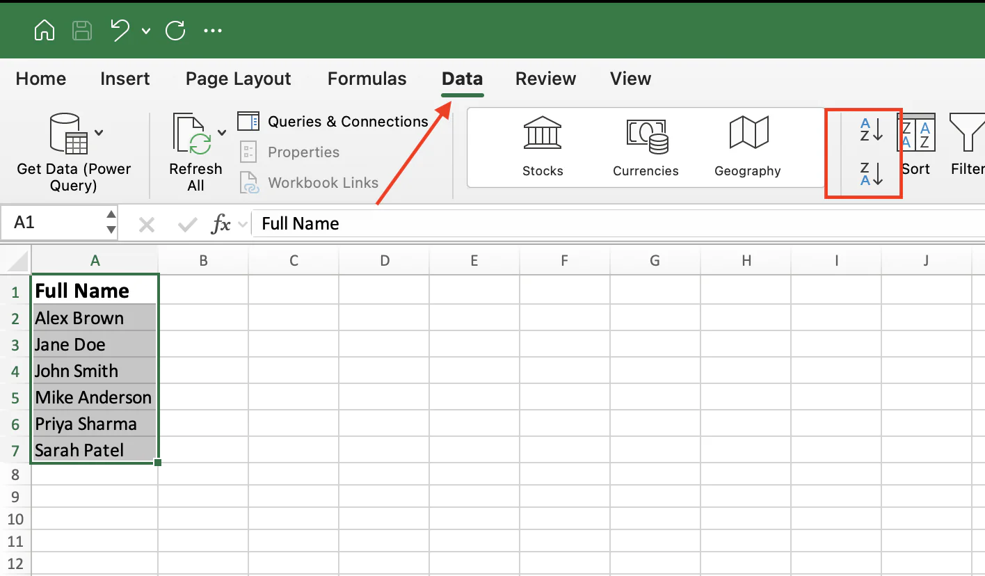Click the Jane Doe cell

pos(95,344)
